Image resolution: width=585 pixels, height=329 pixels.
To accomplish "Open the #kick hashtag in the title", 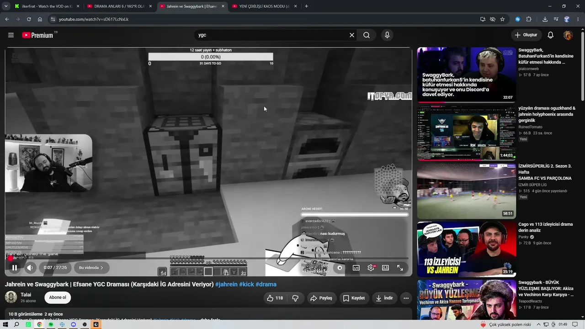I will click(246, 284).
